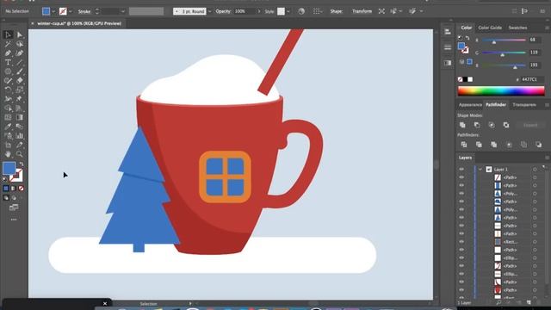
Task: Click the Exclude shape mode icon
Action: point(506,125)
